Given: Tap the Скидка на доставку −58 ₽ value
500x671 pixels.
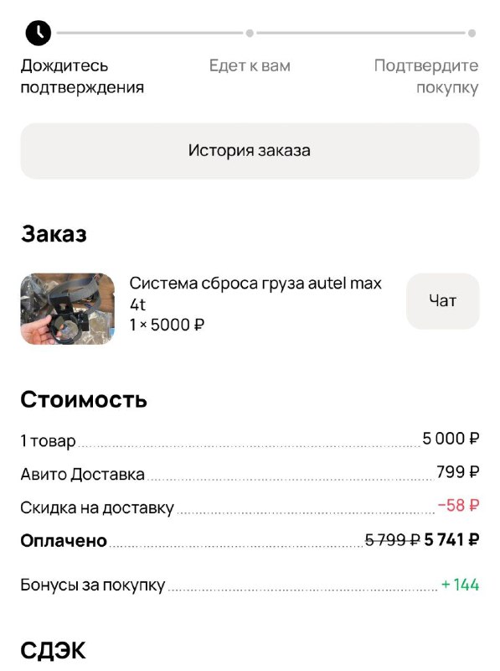Looking at the screenshot, I should click(458, 506).
